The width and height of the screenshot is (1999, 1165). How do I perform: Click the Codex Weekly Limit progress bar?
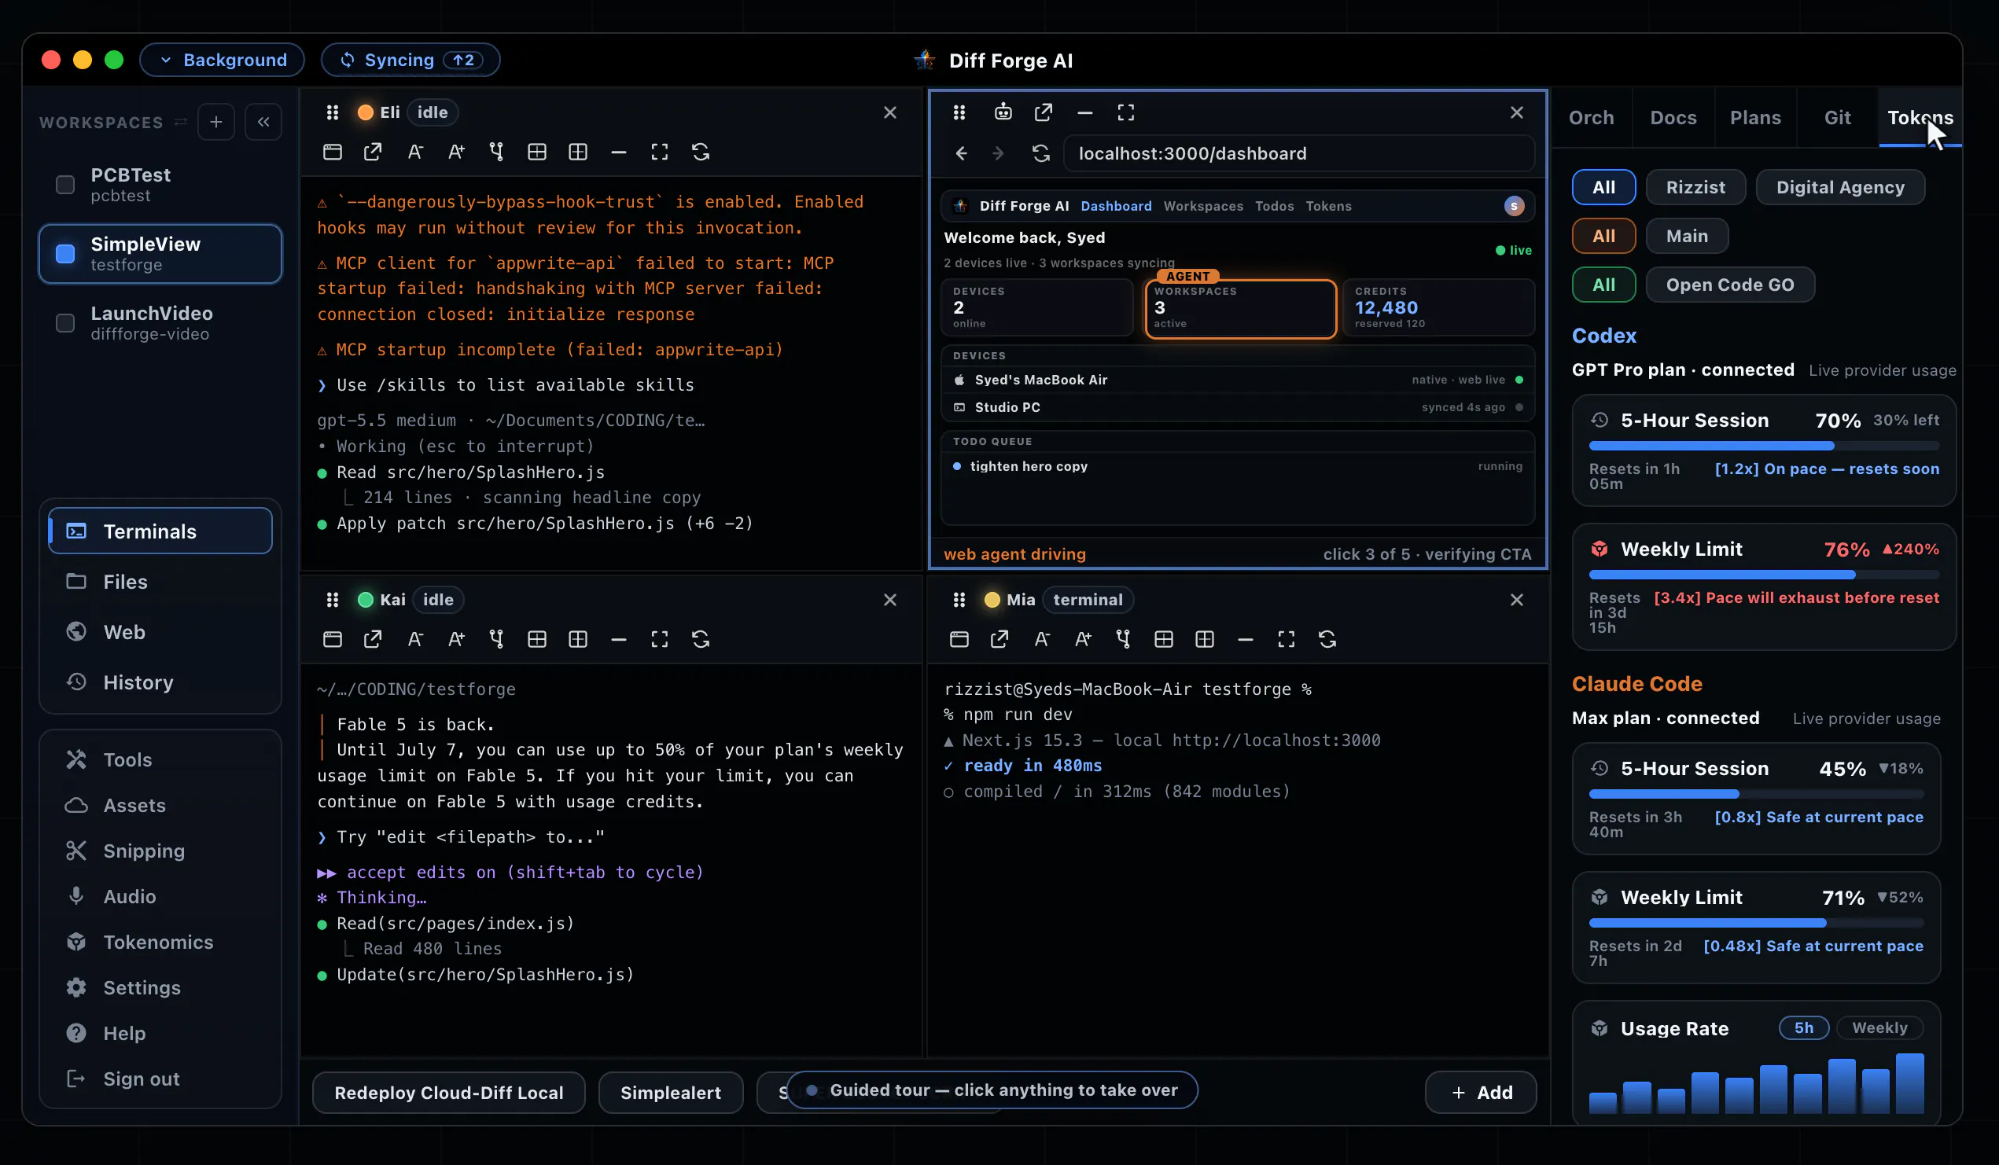point(1763,574)
